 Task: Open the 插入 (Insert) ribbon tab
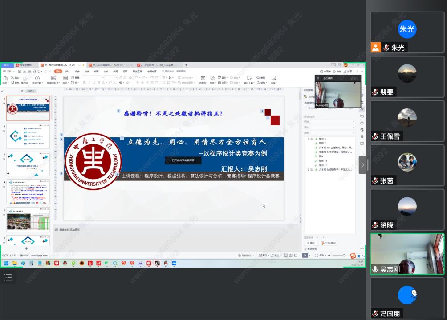[x=68, y=71]
